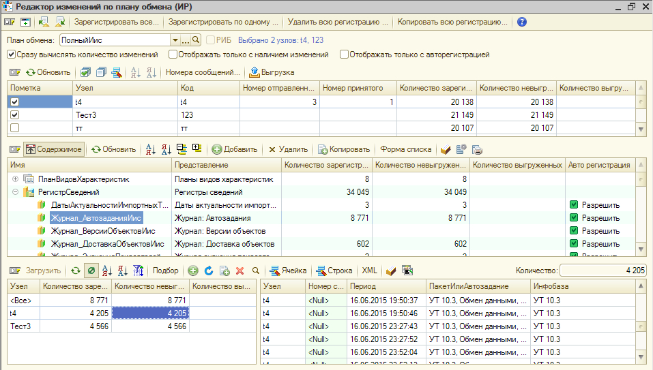
Task: Click Копировать всю регистрацию... command
Action: pyautogui.click(x=452, y=22)
